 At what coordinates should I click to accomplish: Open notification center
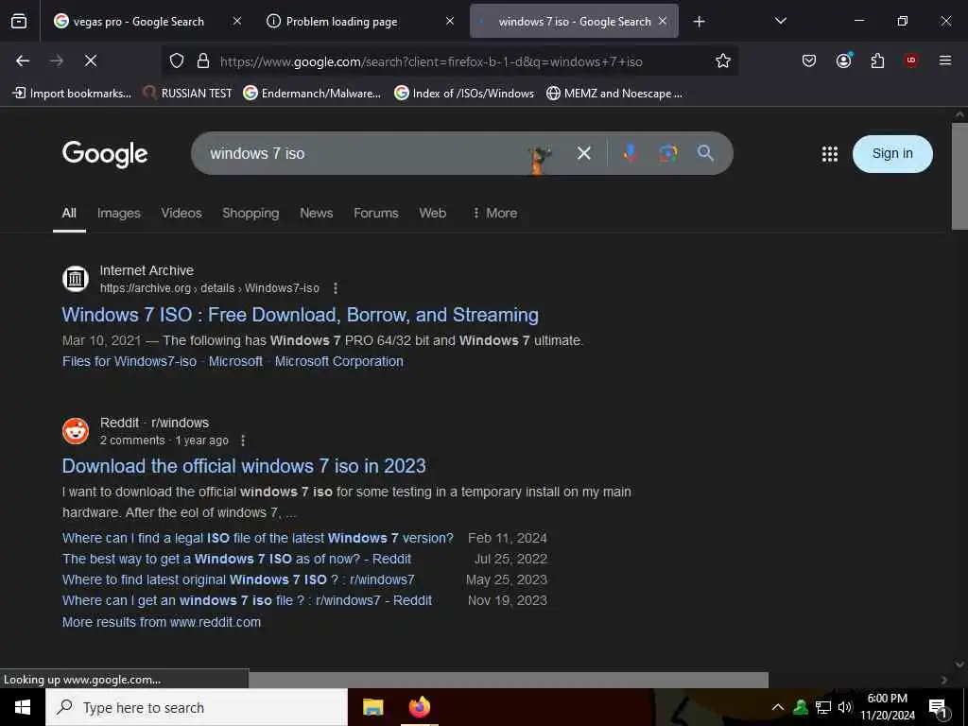[x=938, y=708]
